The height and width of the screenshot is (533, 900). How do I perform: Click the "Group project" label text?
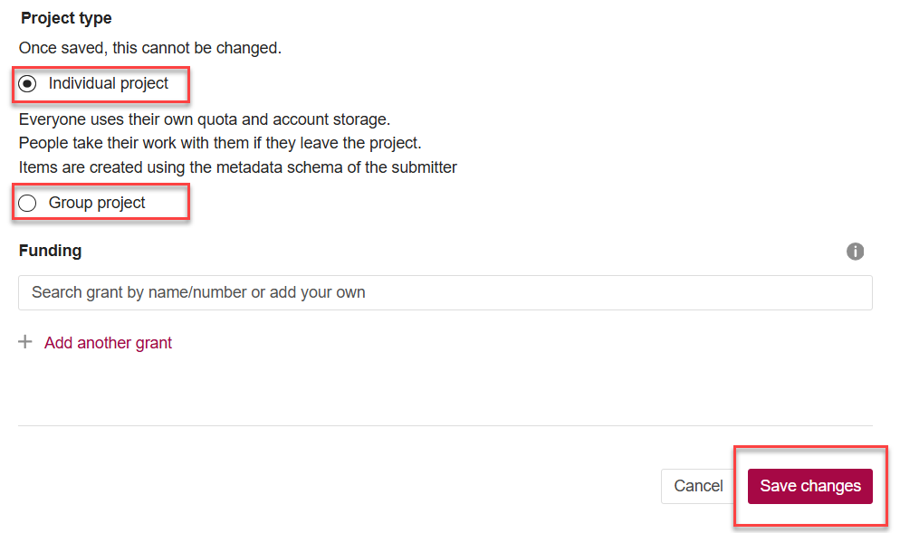click(97, 203)
